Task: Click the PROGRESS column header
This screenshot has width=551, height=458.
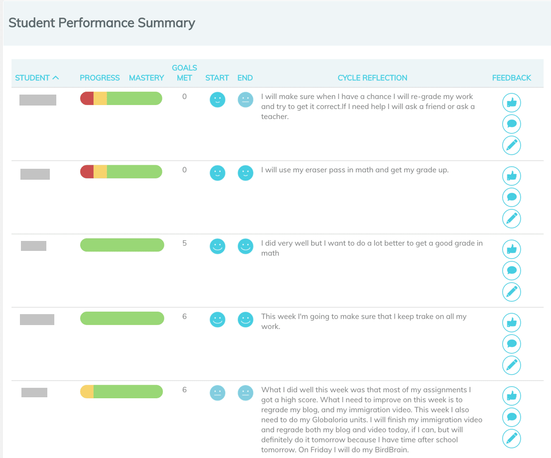Action: pyautogui.click(x=100, y=78)
